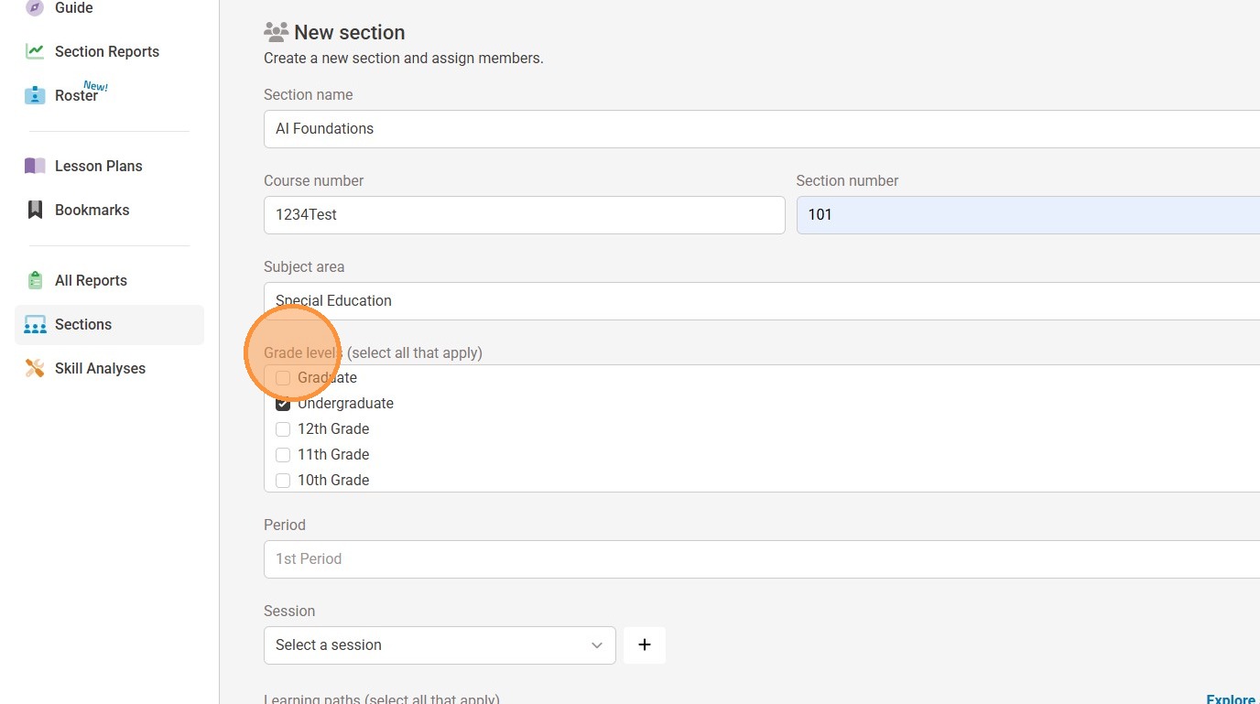Go to Skill Analyses menu item
1260x704 pixels.
(100, 368)
